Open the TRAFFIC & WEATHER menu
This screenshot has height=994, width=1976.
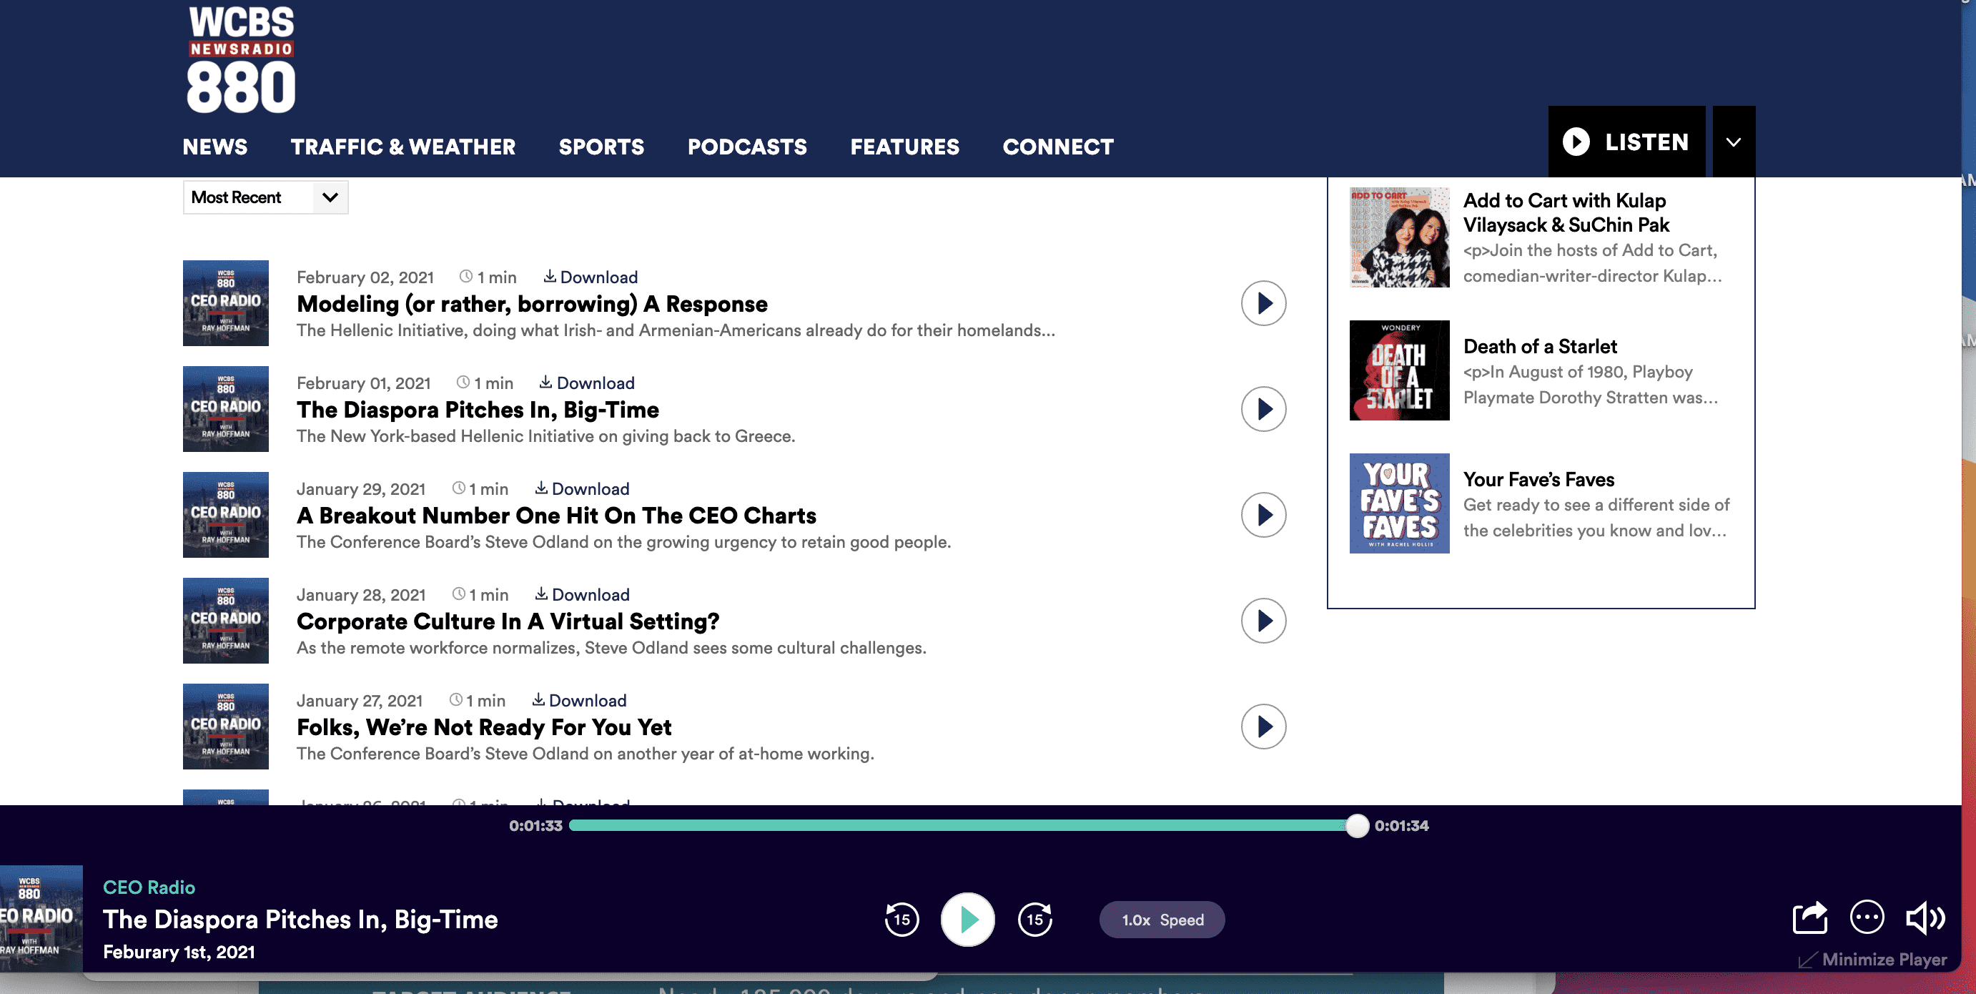pyautogui.click(x=402, y=147)
